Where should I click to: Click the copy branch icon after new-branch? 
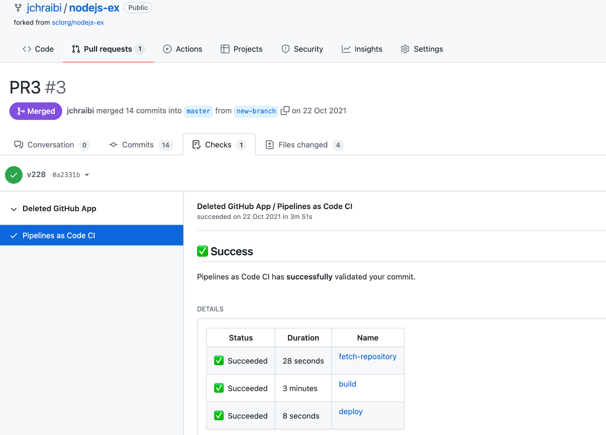coord(285,111)
